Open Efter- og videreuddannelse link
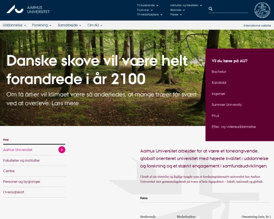 pos(234,127)
